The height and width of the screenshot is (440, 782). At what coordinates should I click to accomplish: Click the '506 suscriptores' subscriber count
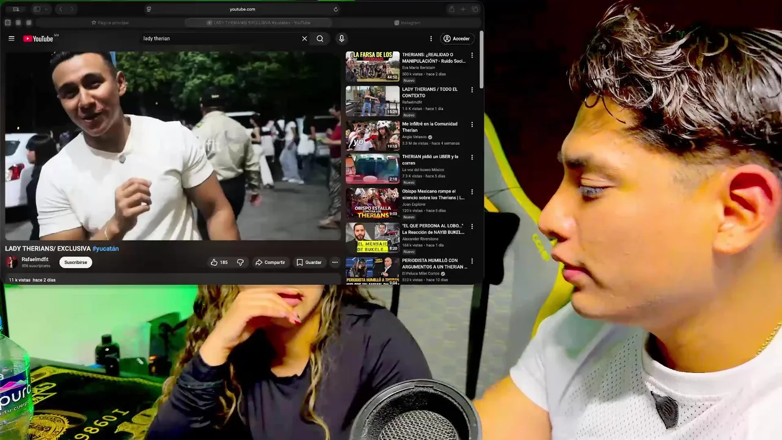[36, 266]
